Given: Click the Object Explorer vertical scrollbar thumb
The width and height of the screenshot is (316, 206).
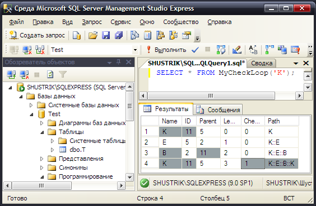Looking at the screenshot, I should (x=129, y=106).
